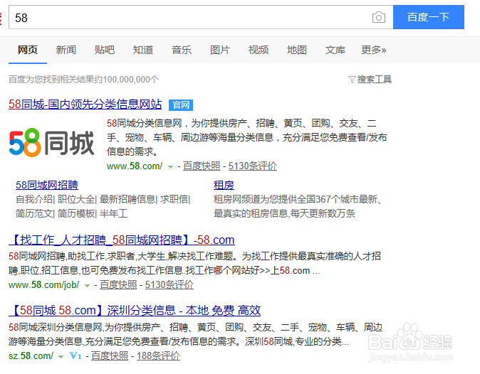Open 5130条评价 for www.58.com/ result

(253, 166)
